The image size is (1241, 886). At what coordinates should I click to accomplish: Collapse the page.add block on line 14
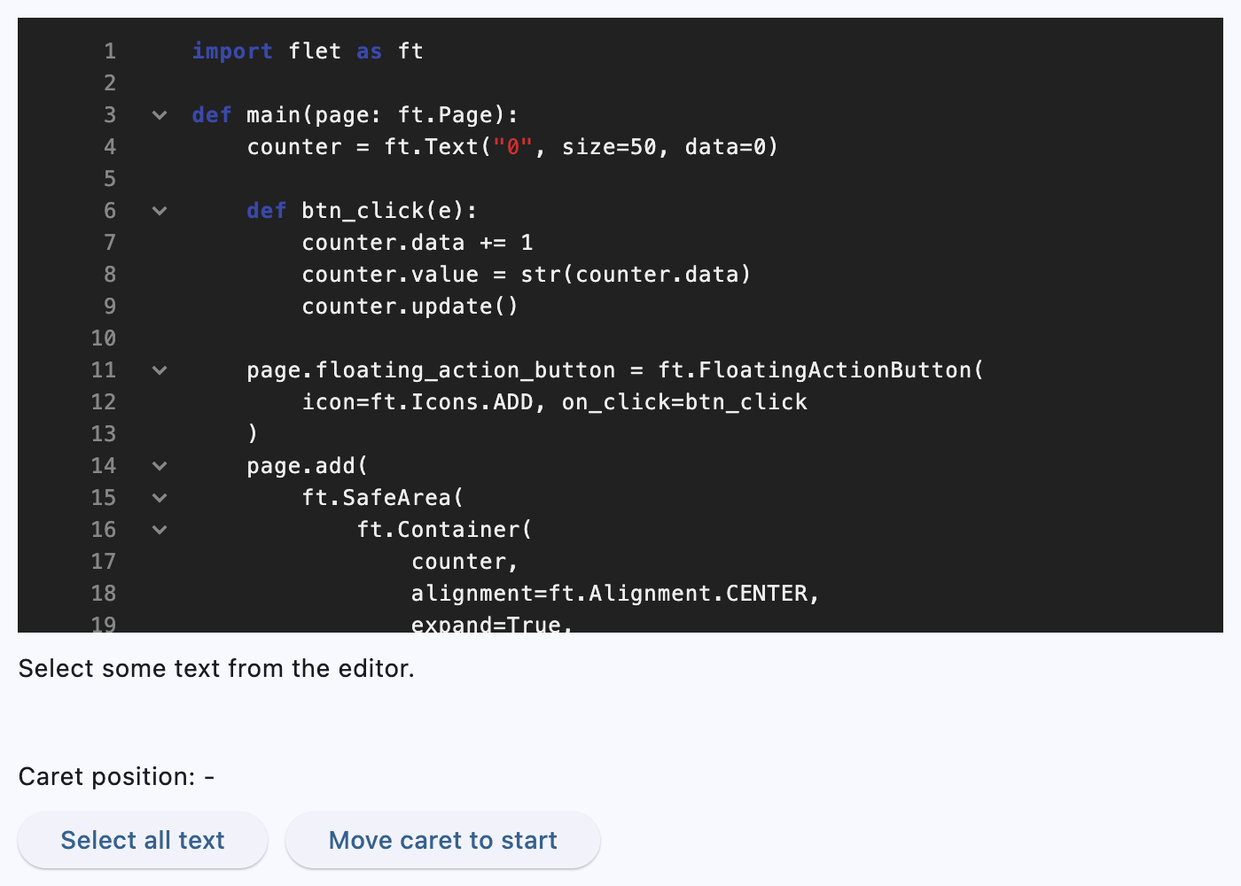159,466
